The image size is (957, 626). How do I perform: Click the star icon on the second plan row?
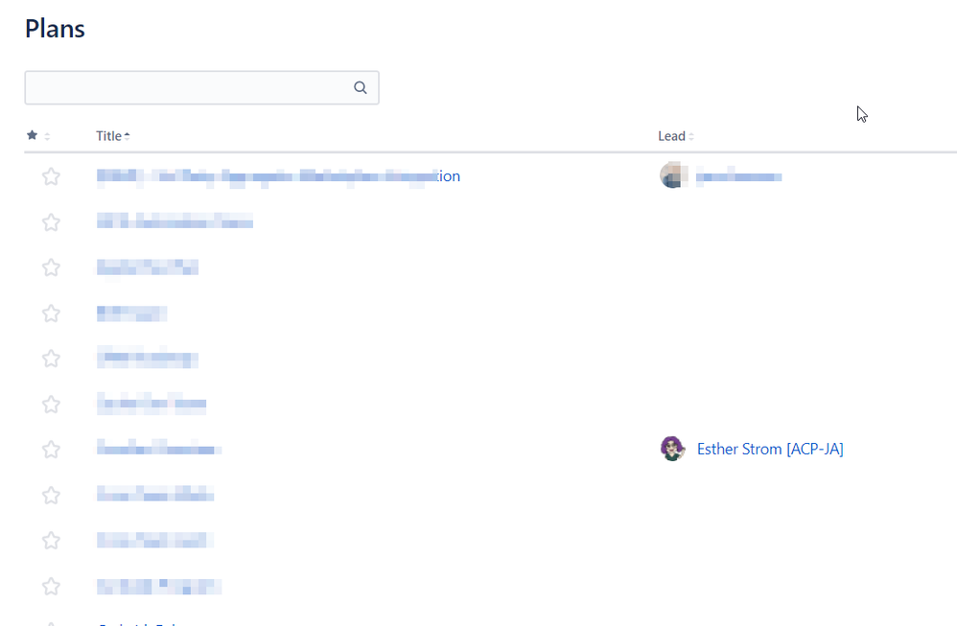(51, 222)
